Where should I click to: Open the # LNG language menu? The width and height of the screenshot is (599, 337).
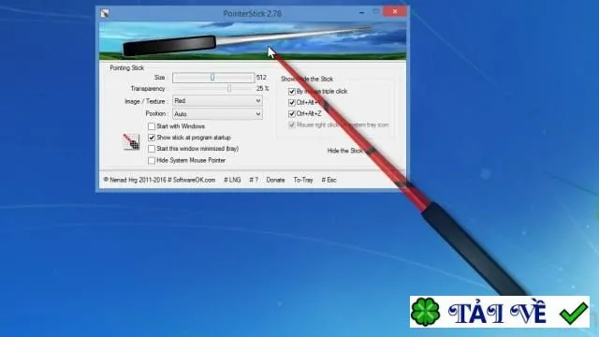pyautogui.click(x=232, y=180)
